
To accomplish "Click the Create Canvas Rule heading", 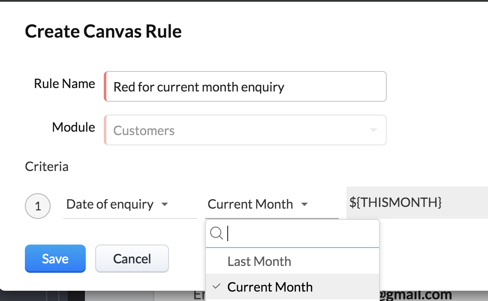I will 103,31.
